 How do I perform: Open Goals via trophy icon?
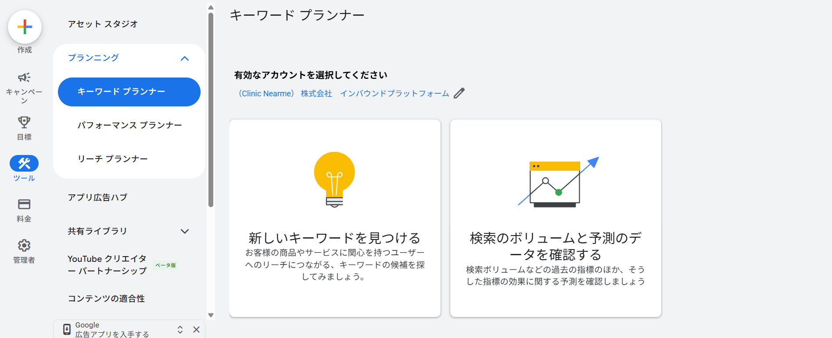pos(24,122)
